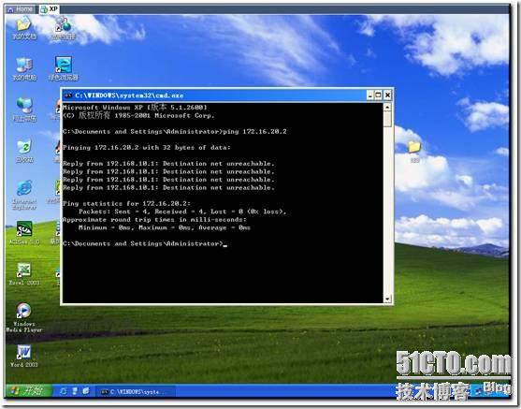Close the cmd.exe window

pyautogui.click(x=387, y=95)
